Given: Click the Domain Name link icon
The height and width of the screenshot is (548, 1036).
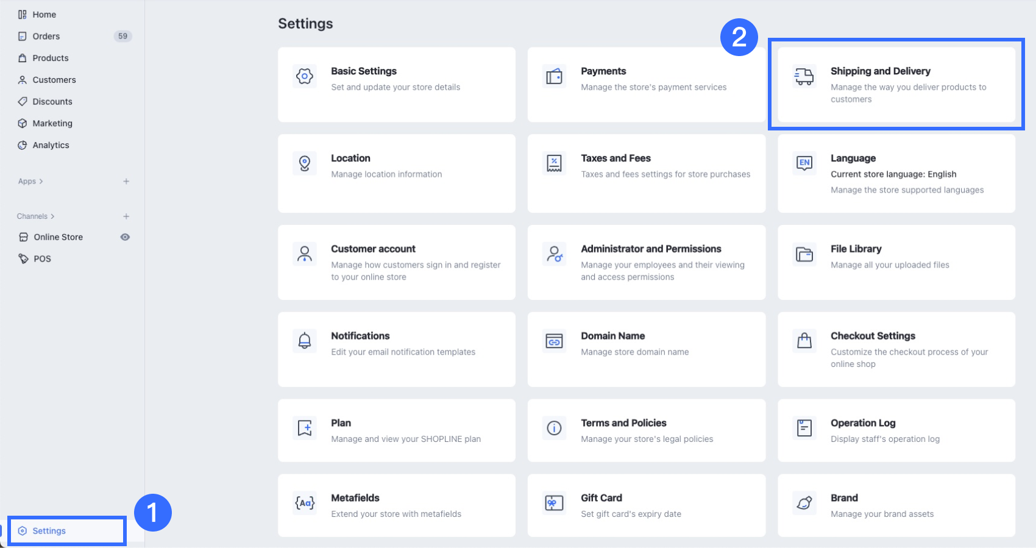Looking at the screenshot, I should pyautogui.click(x=554, y=341).
